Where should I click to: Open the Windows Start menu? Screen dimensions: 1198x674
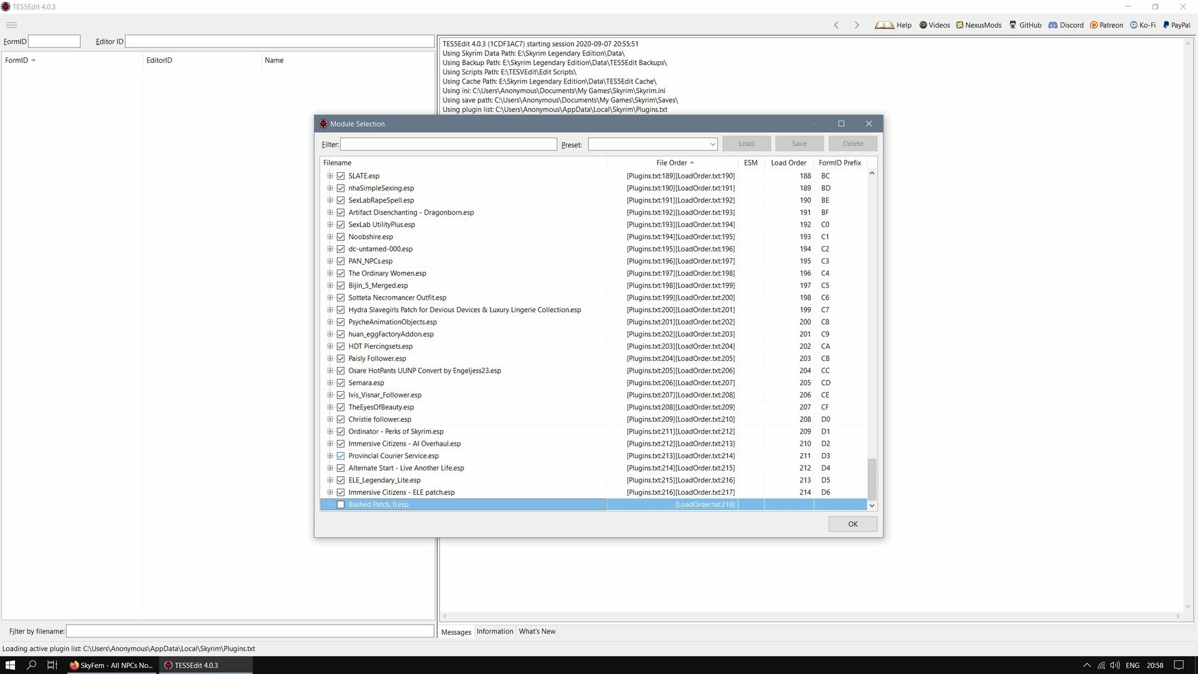point(10,665)
